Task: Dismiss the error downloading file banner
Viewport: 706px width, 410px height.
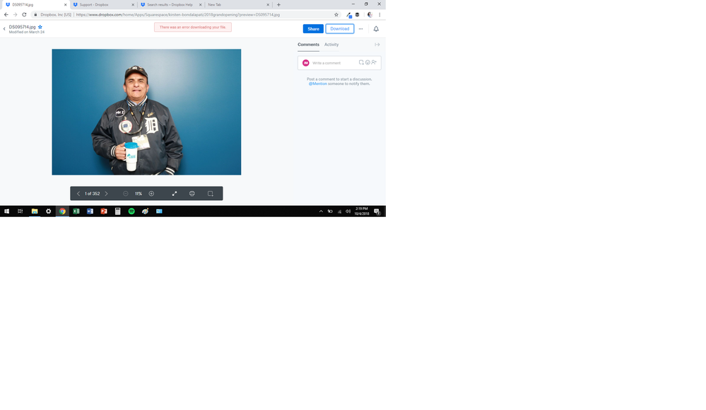Action: coord(193,27)
